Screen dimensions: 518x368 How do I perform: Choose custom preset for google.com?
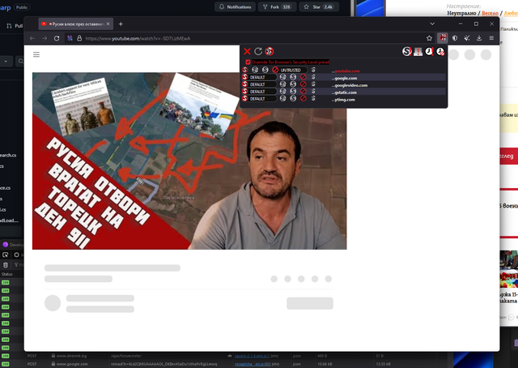[x=313, y=77]
